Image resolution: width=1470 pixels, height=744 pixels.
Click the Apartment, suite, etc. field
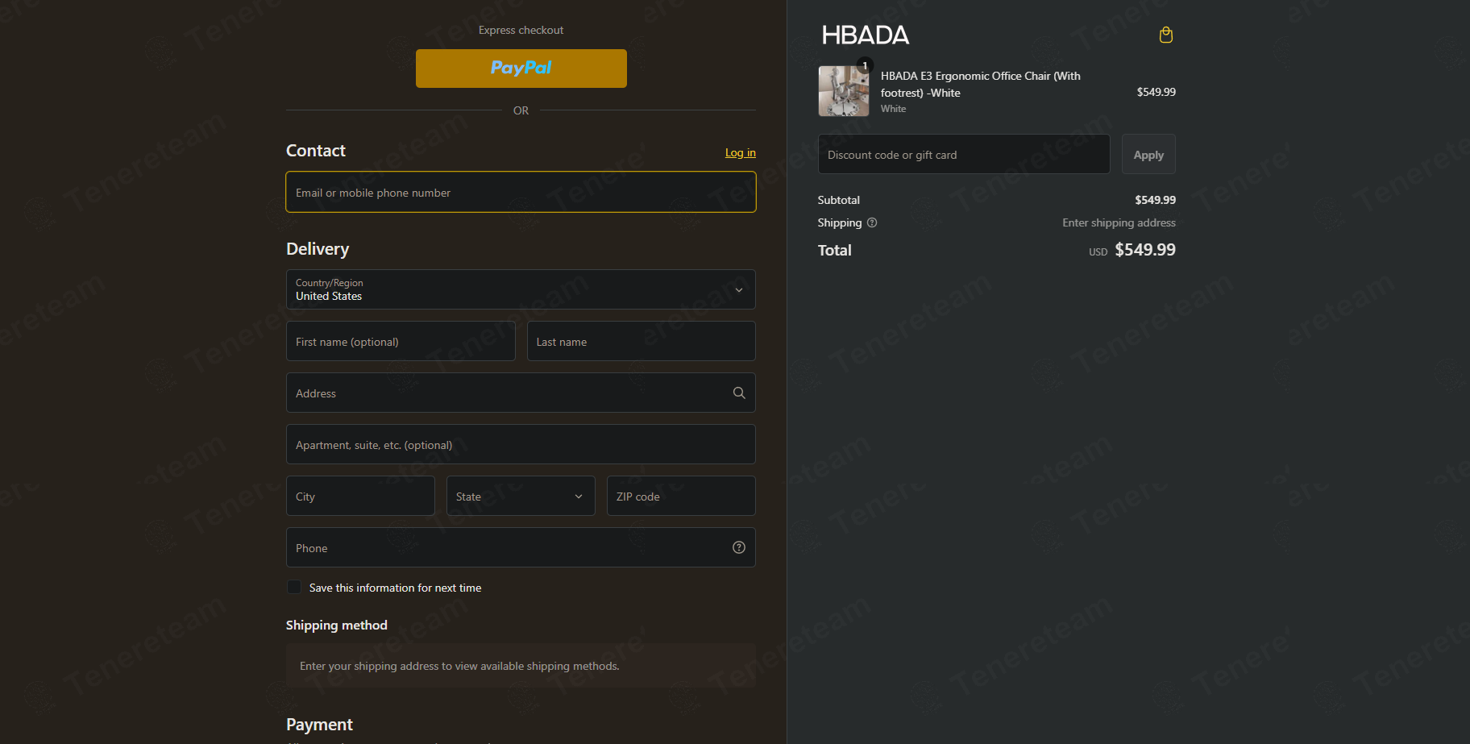coord(521,444)
